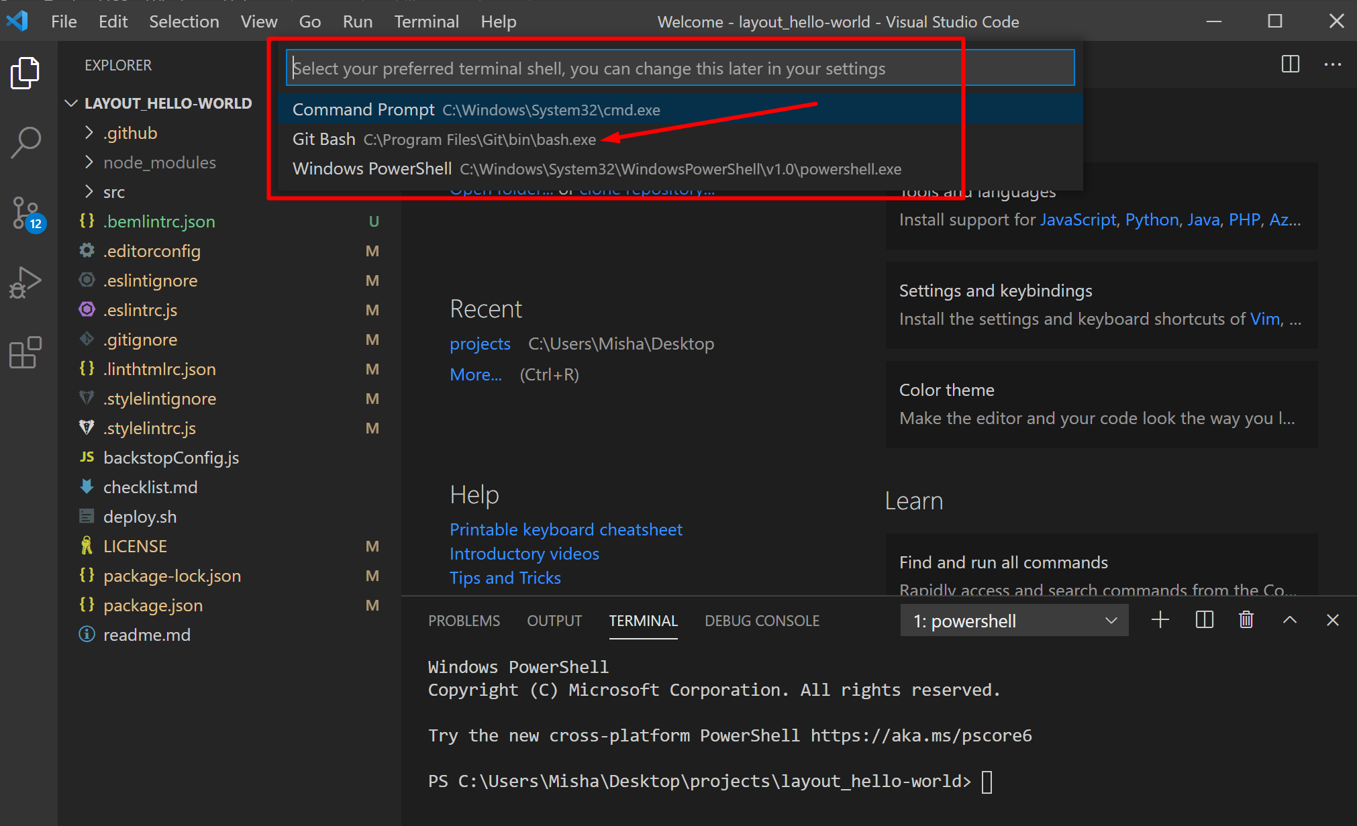The image size is (1357, 826).
Task: Switch to the DEBUG CONSOLE tab
Action: tap(762, 621)
